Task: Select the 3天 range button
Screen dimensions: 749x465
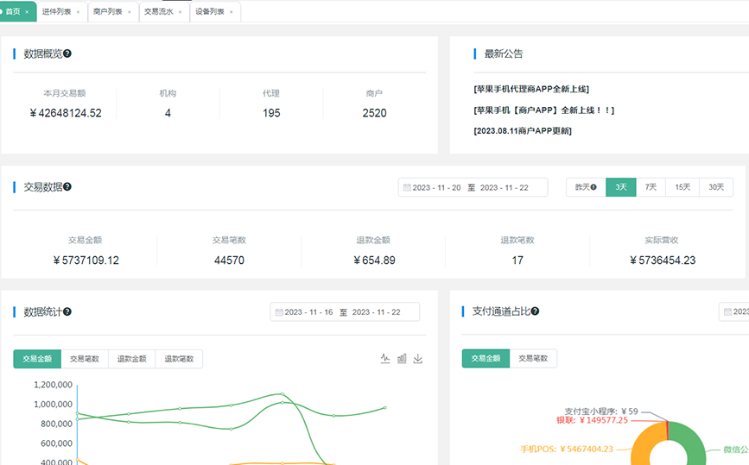Action: coord(621,187)
